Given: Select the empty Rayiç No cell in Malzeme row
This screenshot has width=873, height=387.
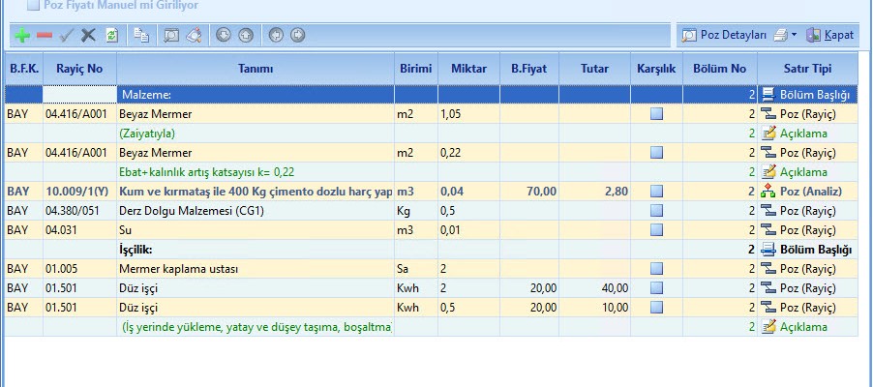Looking at the screenshot, I should pyautogui.click(x=79, y=95).
